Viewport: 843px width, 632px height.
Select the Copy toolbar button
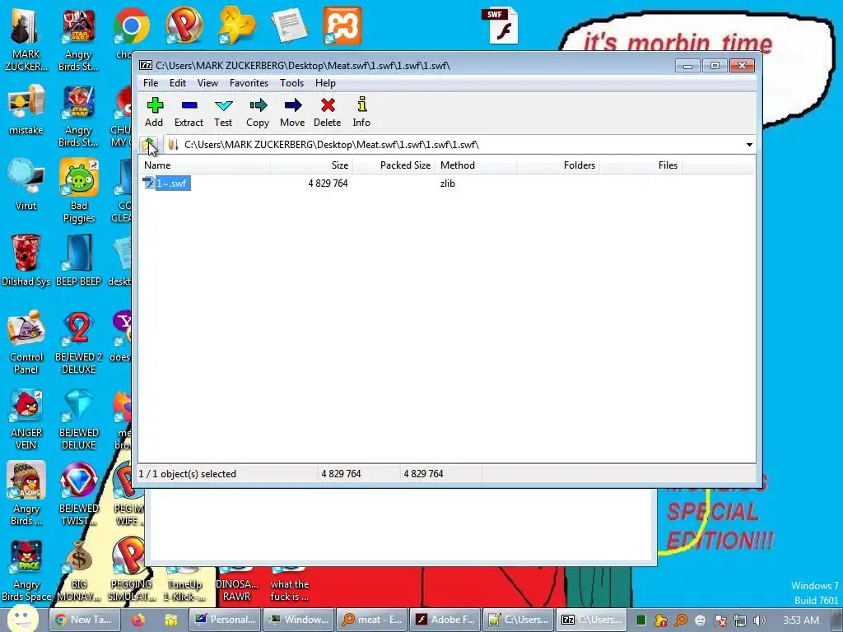(258, 112)
